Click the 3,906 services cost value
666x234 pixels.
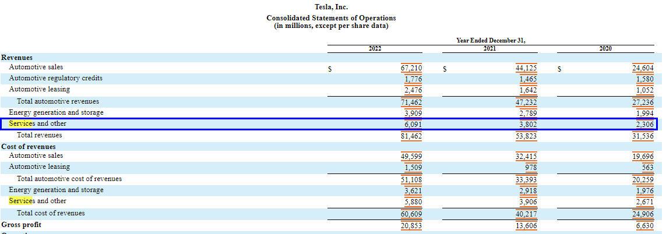[x=528, y=202]
